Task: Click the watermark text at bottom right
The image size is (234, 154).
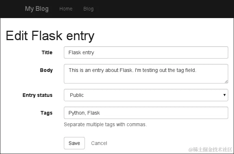Action: [x=209, y=149]
